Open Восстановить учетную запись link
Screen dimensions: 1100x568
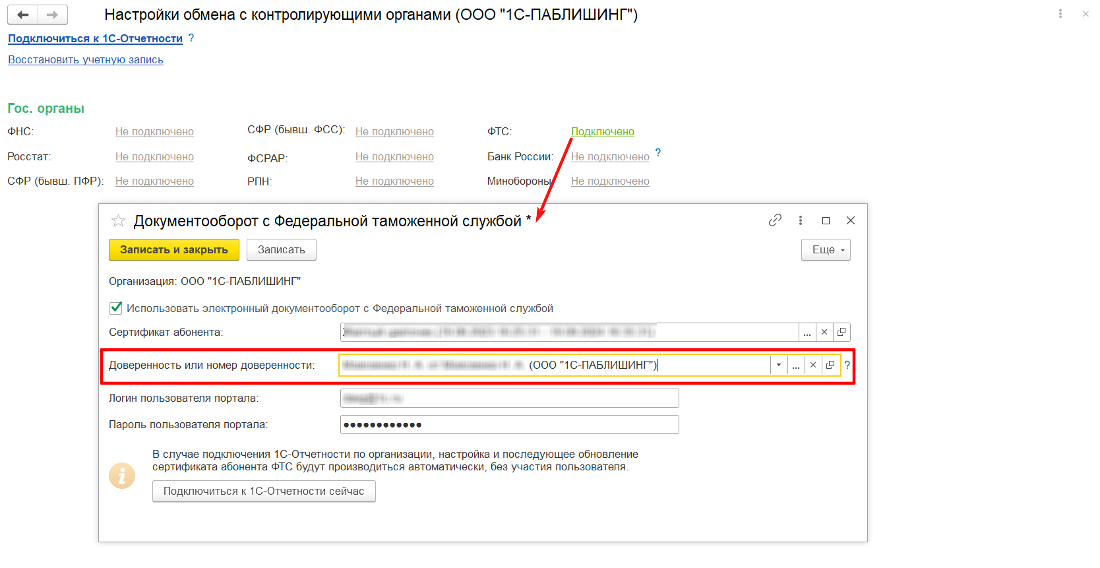[86, 59]
